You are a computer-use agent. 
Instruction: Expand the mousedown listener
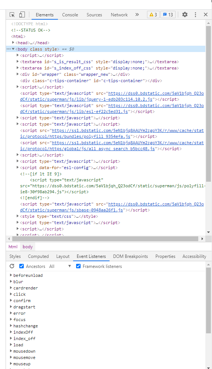click(x=11, y=351)
